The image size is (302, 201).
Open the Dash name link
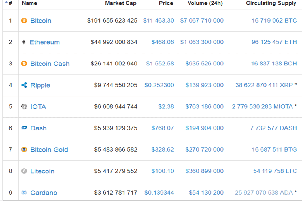(x=39, y=128)
